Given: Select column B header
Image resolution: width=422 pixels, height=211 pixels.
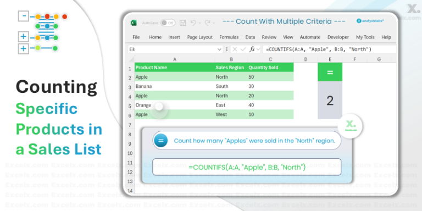Looking at the screenshot, I should 231,59.
